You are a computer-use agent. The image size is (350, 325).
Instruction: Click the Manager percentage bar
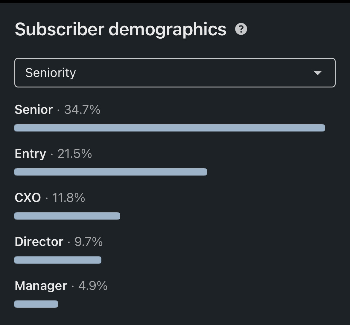pos(36,304)
